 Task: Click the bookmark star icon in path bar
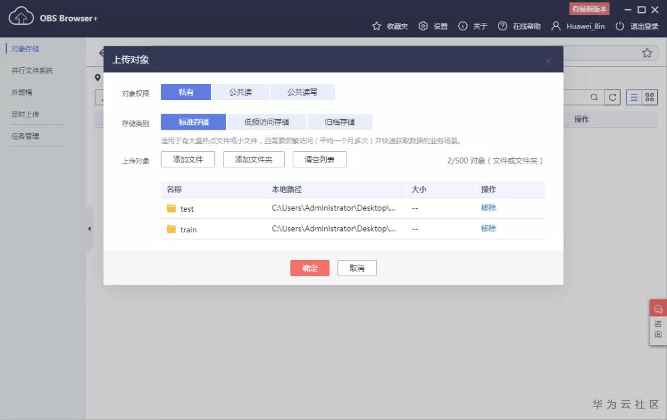(647, 52)
